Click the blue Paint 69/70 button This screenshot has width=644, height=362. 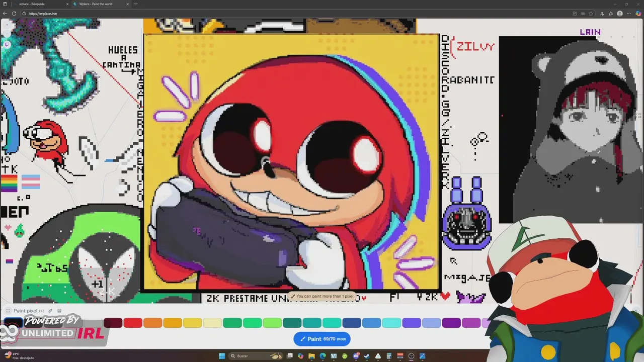coord(322,339)
